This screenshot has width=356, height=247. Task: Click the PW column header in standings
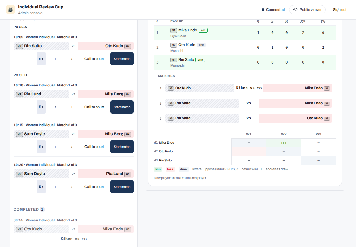pyautogui.click(x=303, y=21)
